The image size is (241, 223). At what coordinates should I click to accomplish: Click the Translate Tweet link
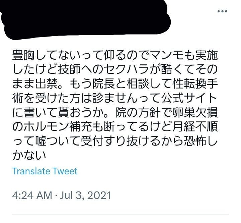pos(45,171)
